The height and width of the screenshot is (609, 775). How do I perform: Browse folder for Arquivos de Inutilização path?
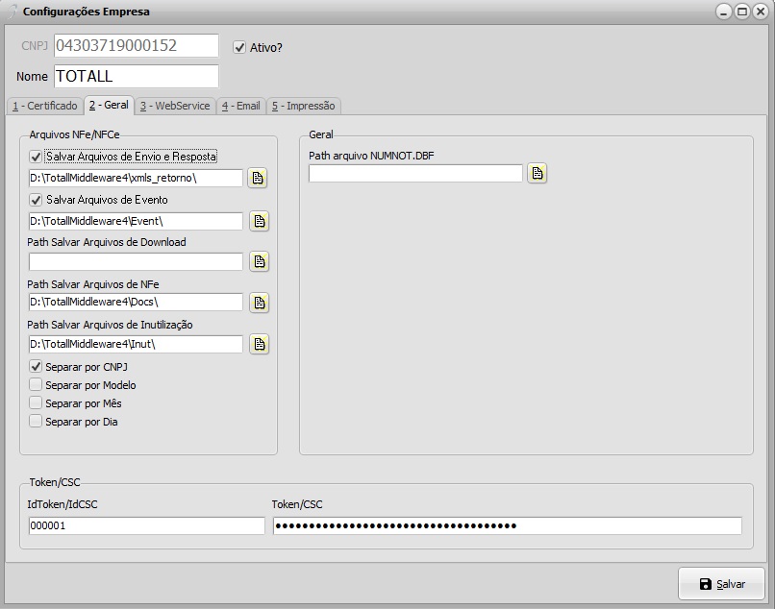coord(258,344)
